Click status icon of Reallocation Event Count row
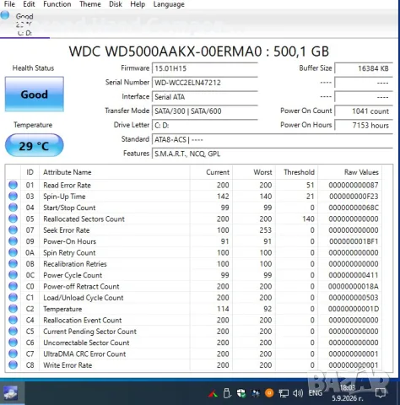Image resolution: width=400 pixels, height=405 pixels. [13, 320]
